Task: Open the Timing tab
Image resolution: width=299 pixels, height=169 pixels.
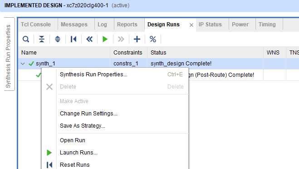Action: pos(267,25)
